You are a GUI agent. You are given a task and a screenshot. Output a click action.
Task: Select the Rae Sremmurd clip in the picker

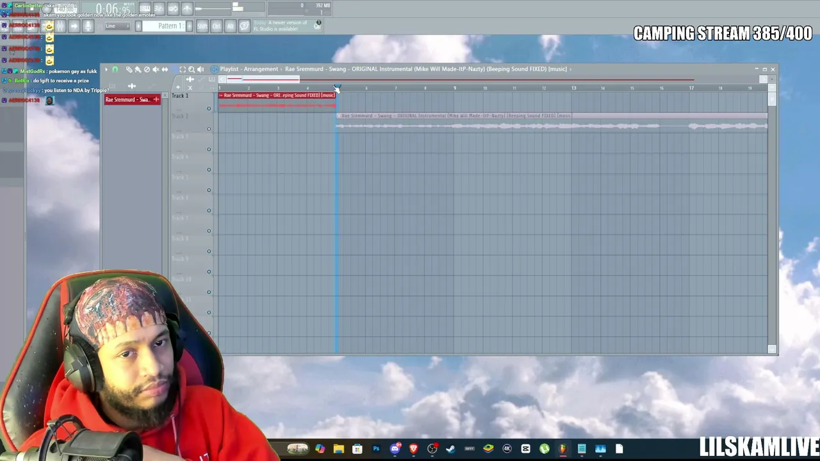(133, 100)
